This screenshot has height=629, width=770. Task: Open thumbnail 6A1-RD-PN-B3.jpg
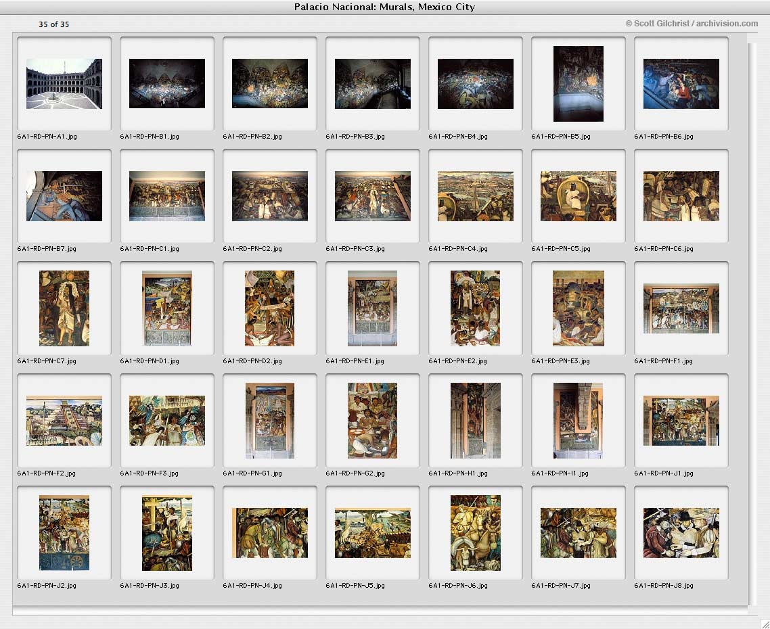point(373,84)
